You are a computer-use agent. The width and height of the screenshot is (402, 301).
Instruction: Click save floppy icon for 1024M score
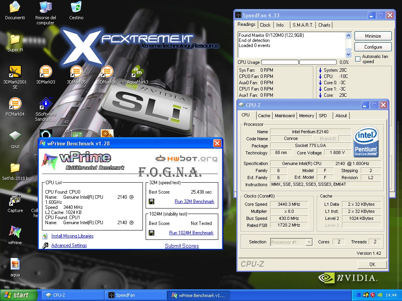click(x=152, y=233)
